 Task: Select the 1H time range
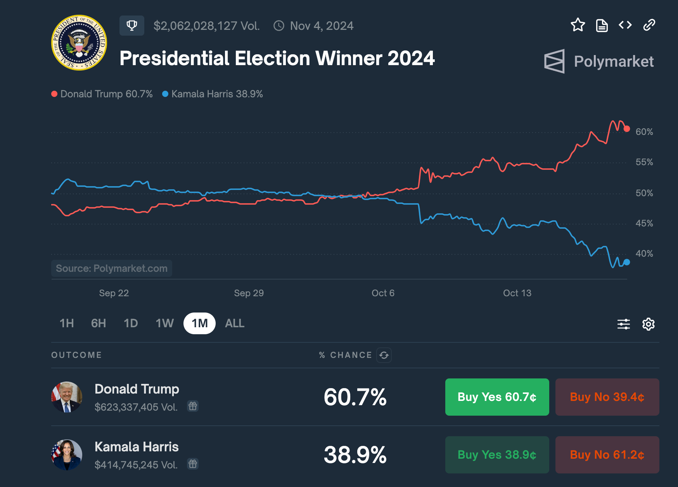tap(67, 323)
